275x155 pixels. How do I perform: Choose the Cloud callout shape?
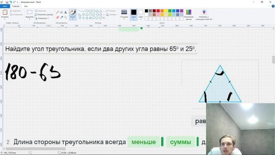pyautogui.click(x=101, y=18)
